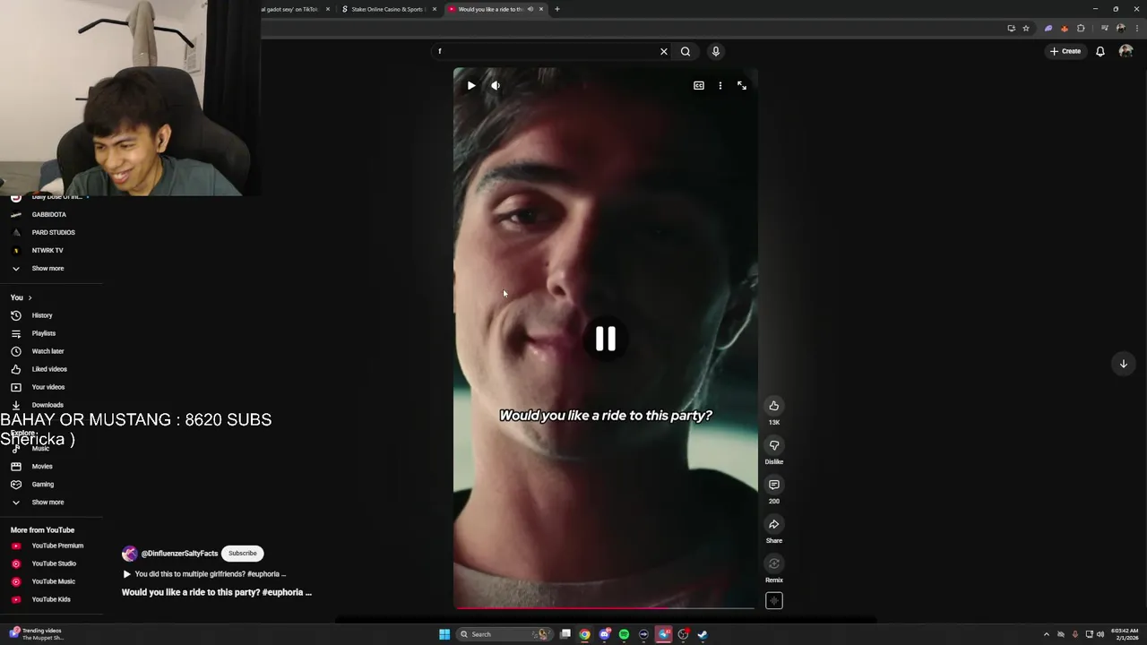Click the YouTube search magnifier button

pyautogui.click(x=686, y=51)
